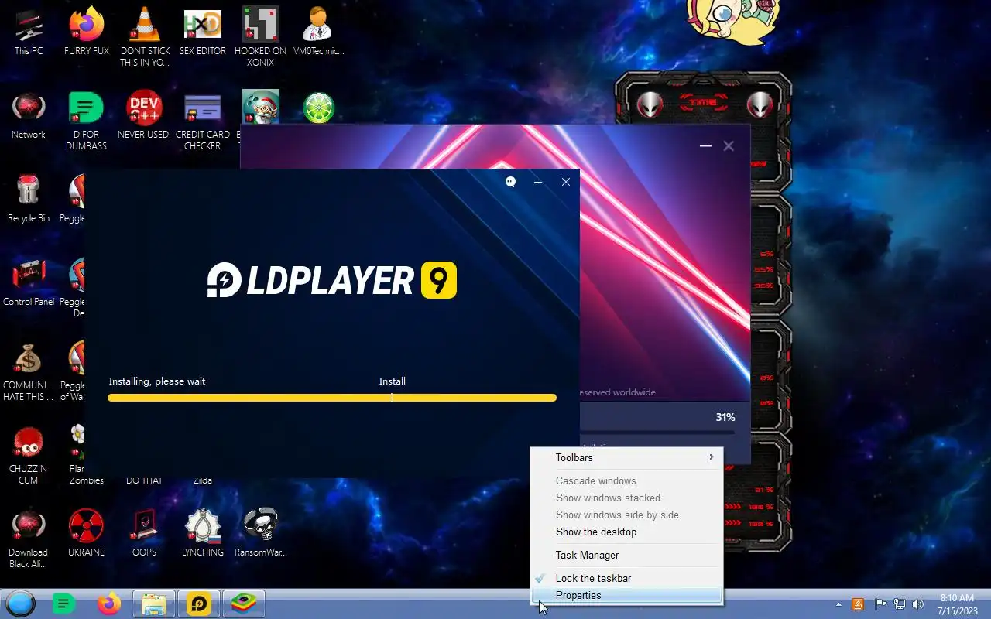Select Show the desktop from context menu
The width and height of the screenshot is (991, 619).
pyautogui.click(x=626, y=532)
